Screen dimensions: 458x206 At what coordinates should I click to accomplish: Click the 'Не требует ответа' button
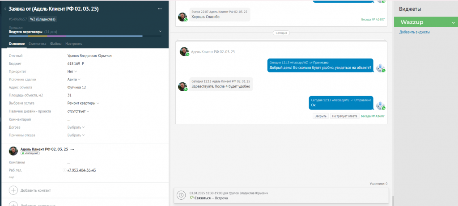click(x=345, y=116)
